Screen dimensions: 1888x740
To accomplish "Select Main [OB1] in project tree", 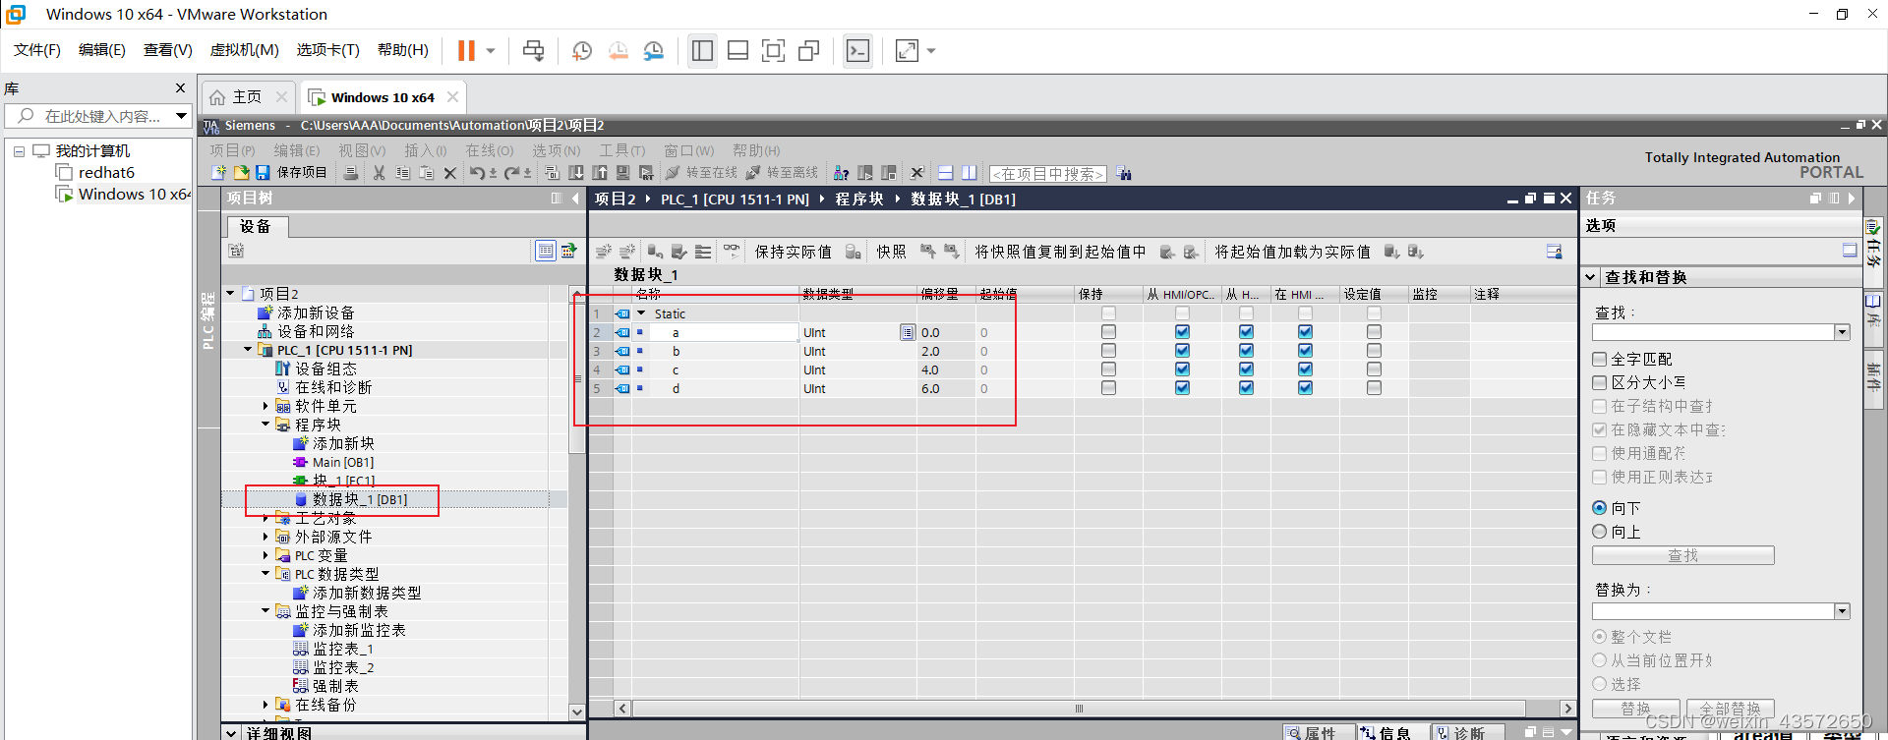I will coord(343,462).
